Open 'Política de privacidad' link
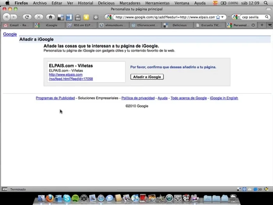 point(138,98)
